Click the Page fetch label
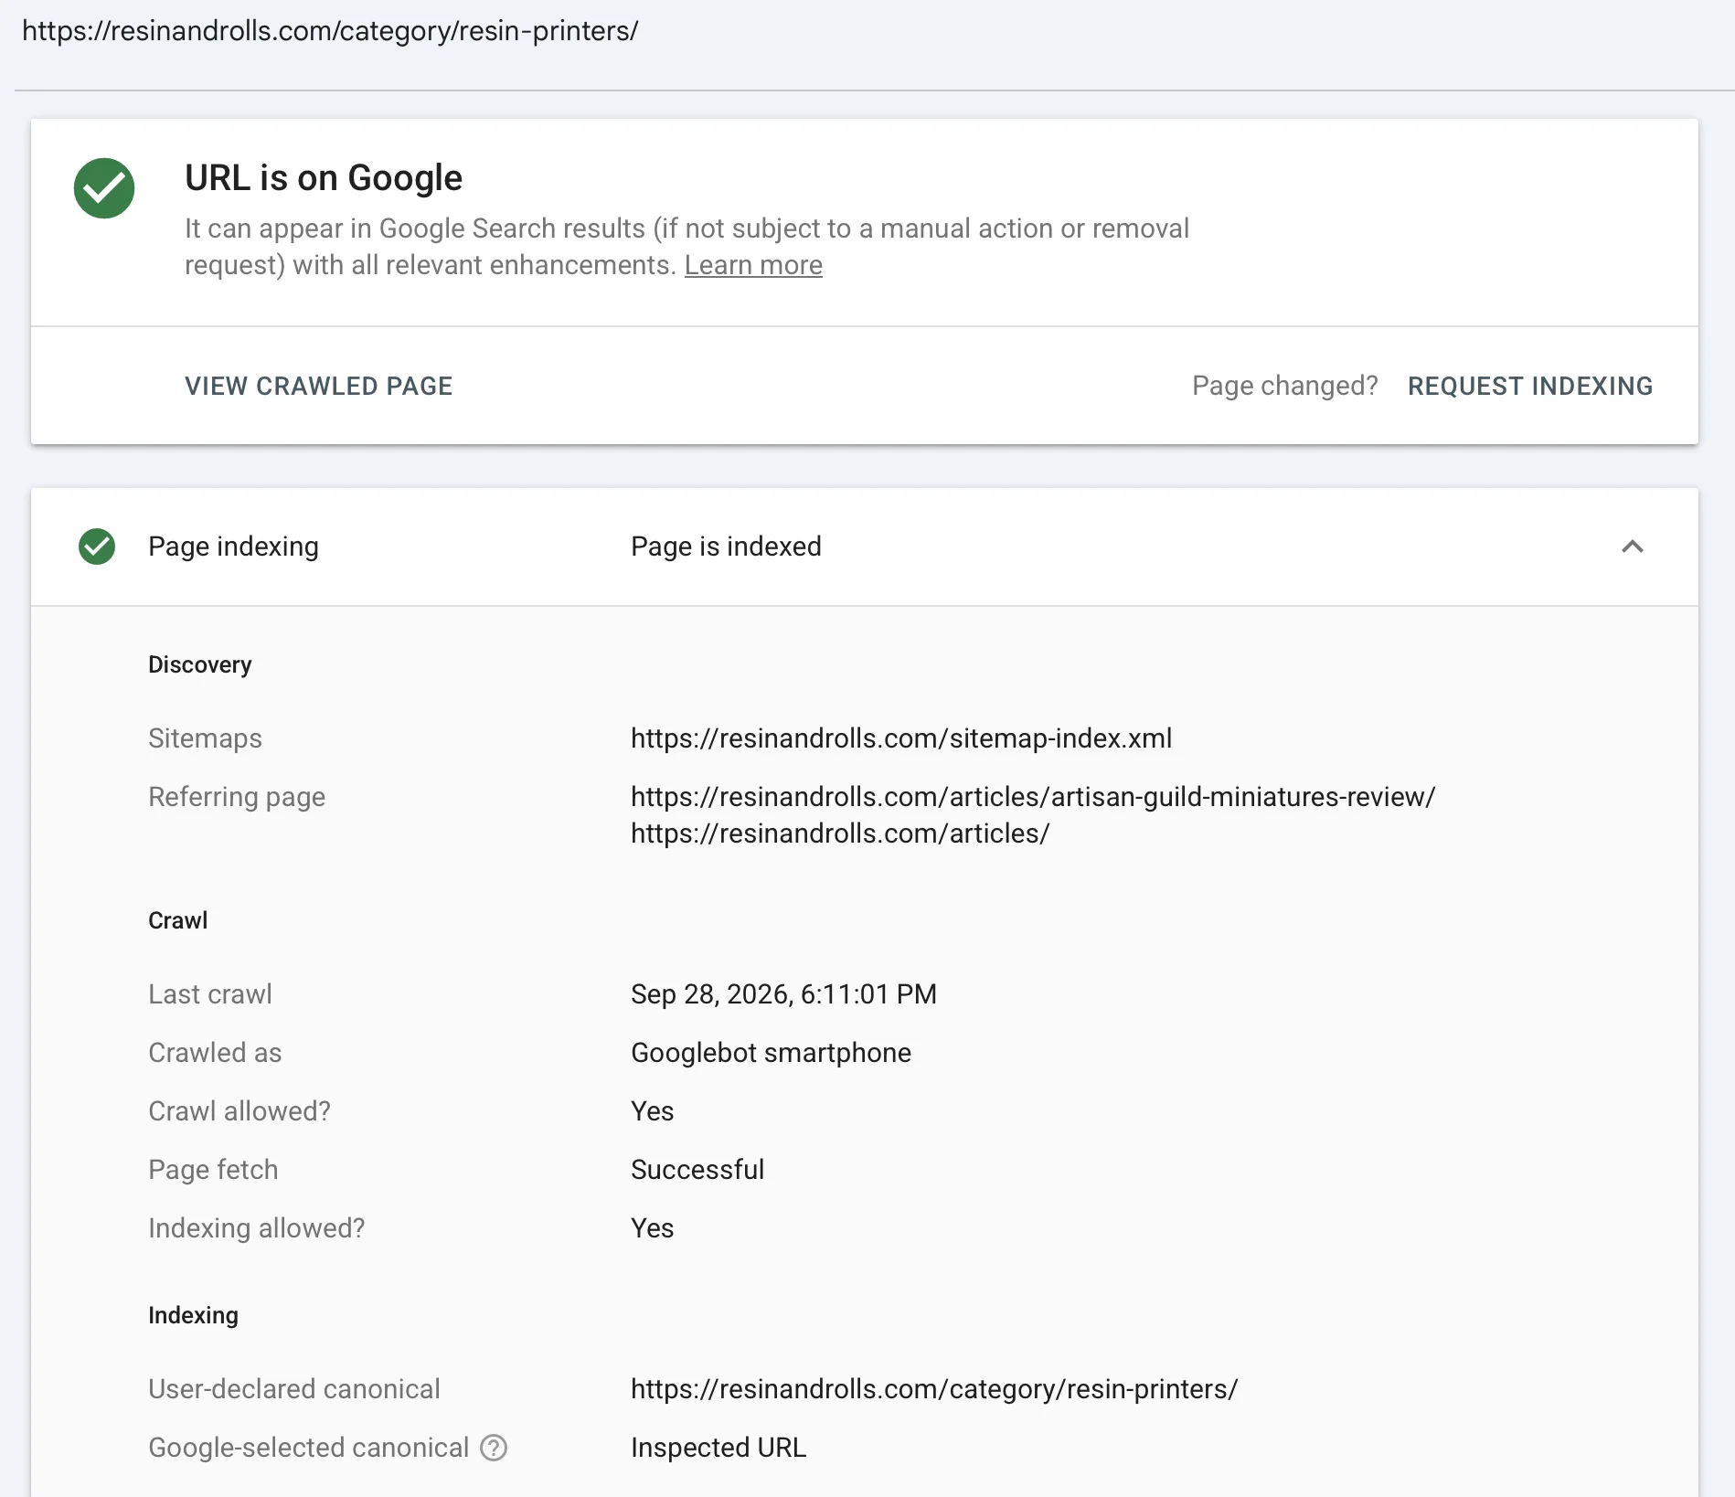Screen dimensions: 1735x1497 [x=213, y=1170]
